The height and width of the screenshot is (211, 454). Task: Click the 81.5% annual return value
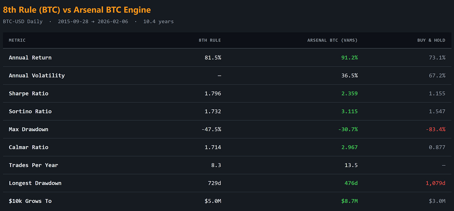click(213, 57)
